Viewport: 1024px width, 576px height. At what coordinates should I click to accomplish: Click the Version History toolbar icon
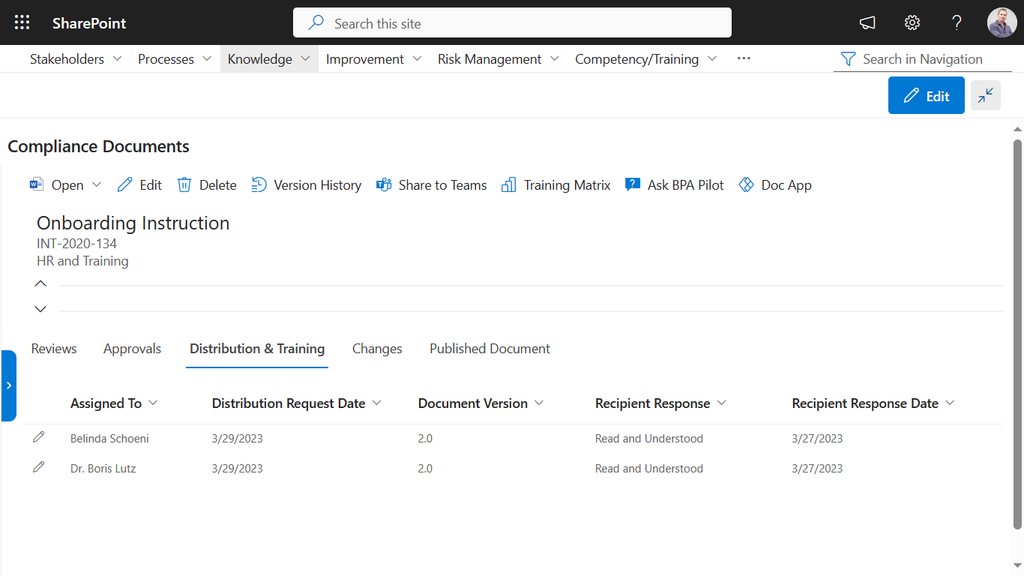[259, 184]
